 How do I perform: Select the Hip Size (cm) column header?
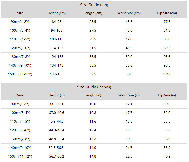click(x=167, y=13)
